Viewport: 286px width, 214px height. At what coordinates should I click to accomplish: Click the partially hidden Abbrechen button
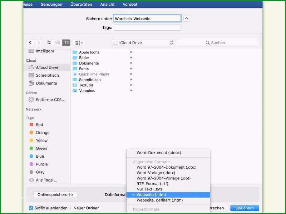(x=219, y=208)
